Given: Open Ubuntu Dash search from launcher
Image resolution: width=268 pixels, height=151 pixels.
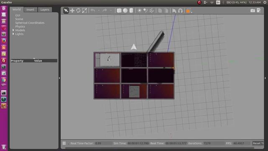Looking at the screenshot, I should [x=4, y=8].
